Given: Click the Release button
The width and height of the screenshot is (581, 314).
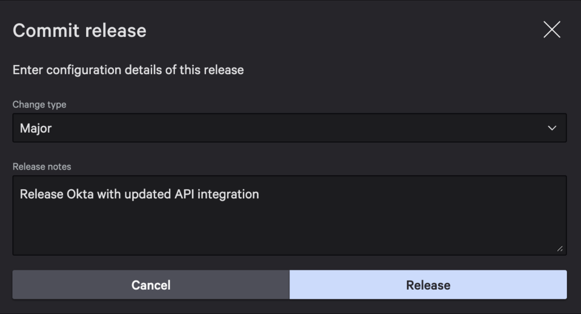Looking at the screenshot, I should coord(428,285).
